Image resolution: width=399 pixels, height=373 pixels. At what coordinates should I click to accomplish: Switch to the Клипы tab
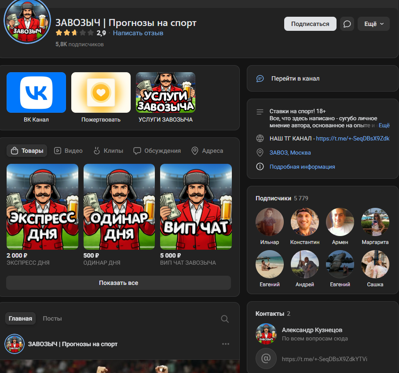(108, 151)
